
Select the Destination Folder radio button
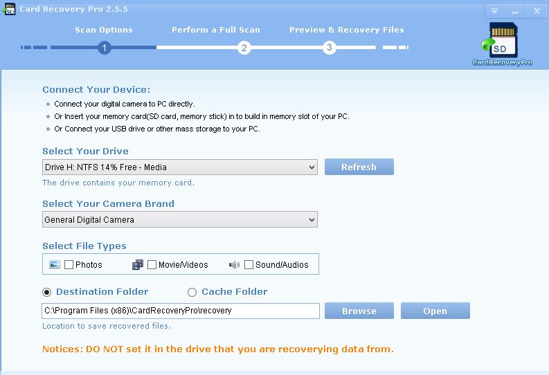pos(46,292)
